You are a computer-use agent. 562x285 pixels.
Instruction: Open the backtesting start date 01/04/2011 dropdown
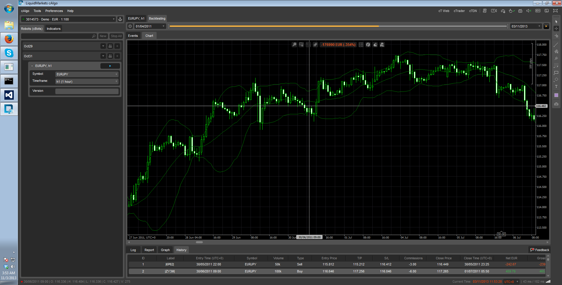point(150,26)
